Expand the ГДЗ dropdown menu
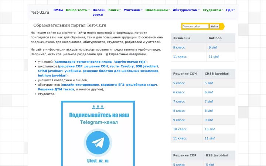The image size is (266, 166). pyautogui.click(x=231, y=10)
